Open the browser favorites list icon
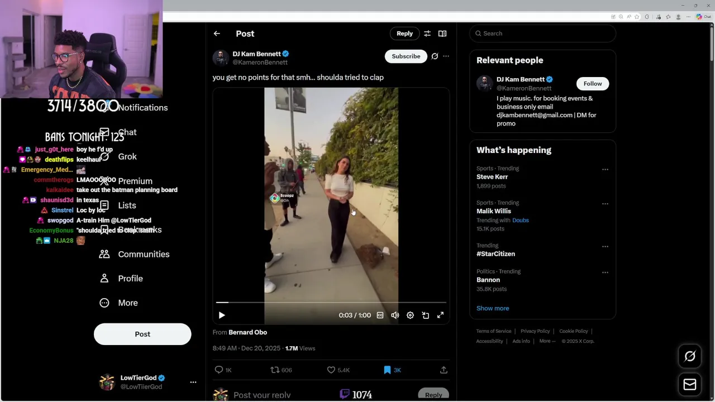This screenshot has height=402, width=715. 668,17
